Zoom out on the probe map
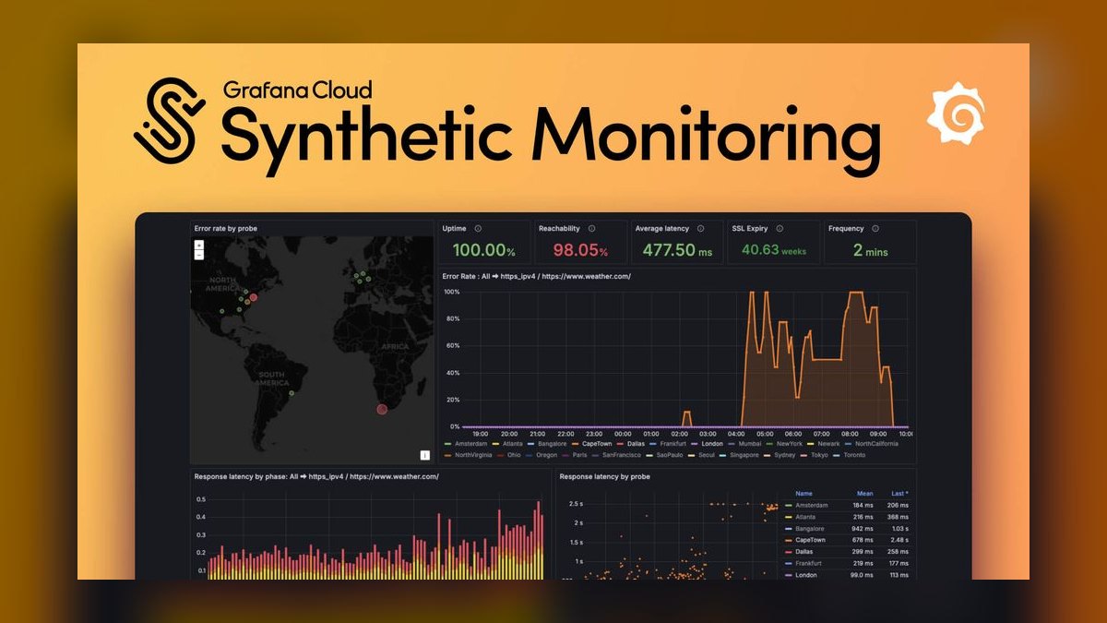1107x623 pixels. 198,255
